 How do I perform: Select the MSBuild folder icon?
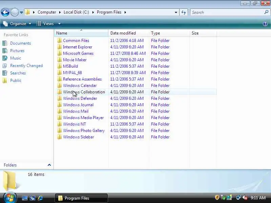[60, 66]
